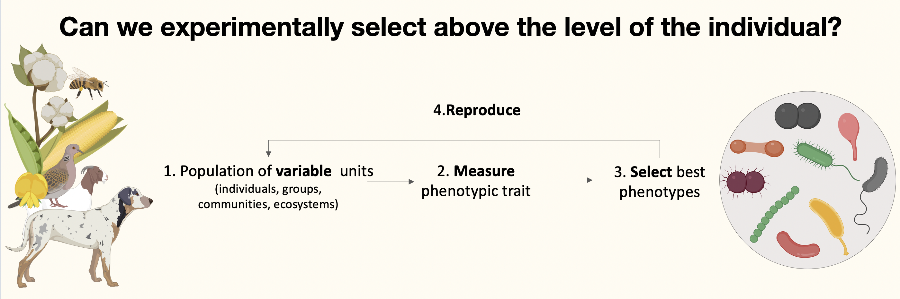The image size is (900, 299).
Task: Select the green chain of cocci
Action: (774, 215)
